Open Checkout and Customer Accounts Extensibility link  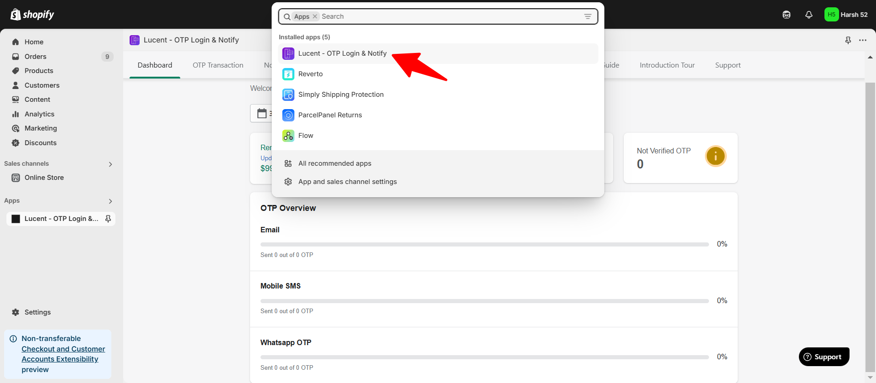pos(63,354)
